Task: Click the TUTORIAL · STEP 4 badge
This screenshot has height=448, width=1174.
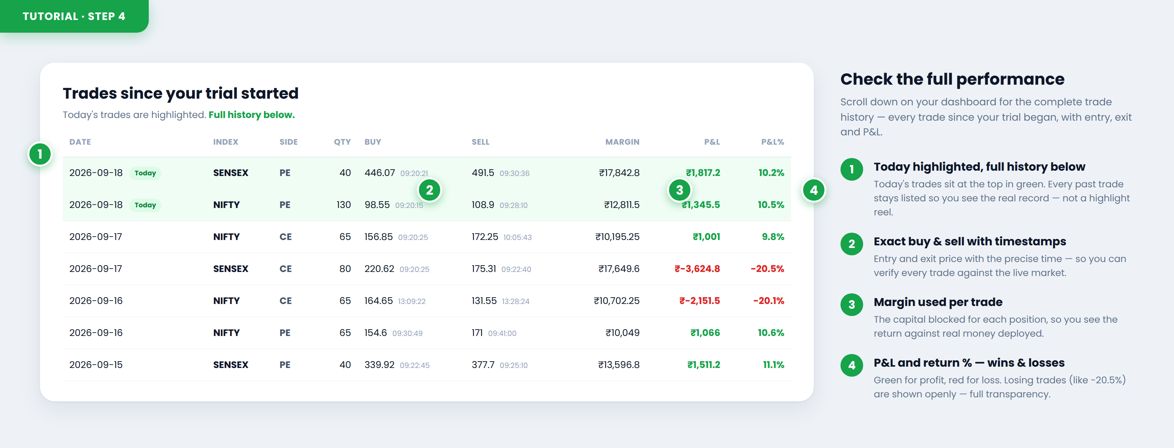Action: pyautogui.click(x=74, y=16)
